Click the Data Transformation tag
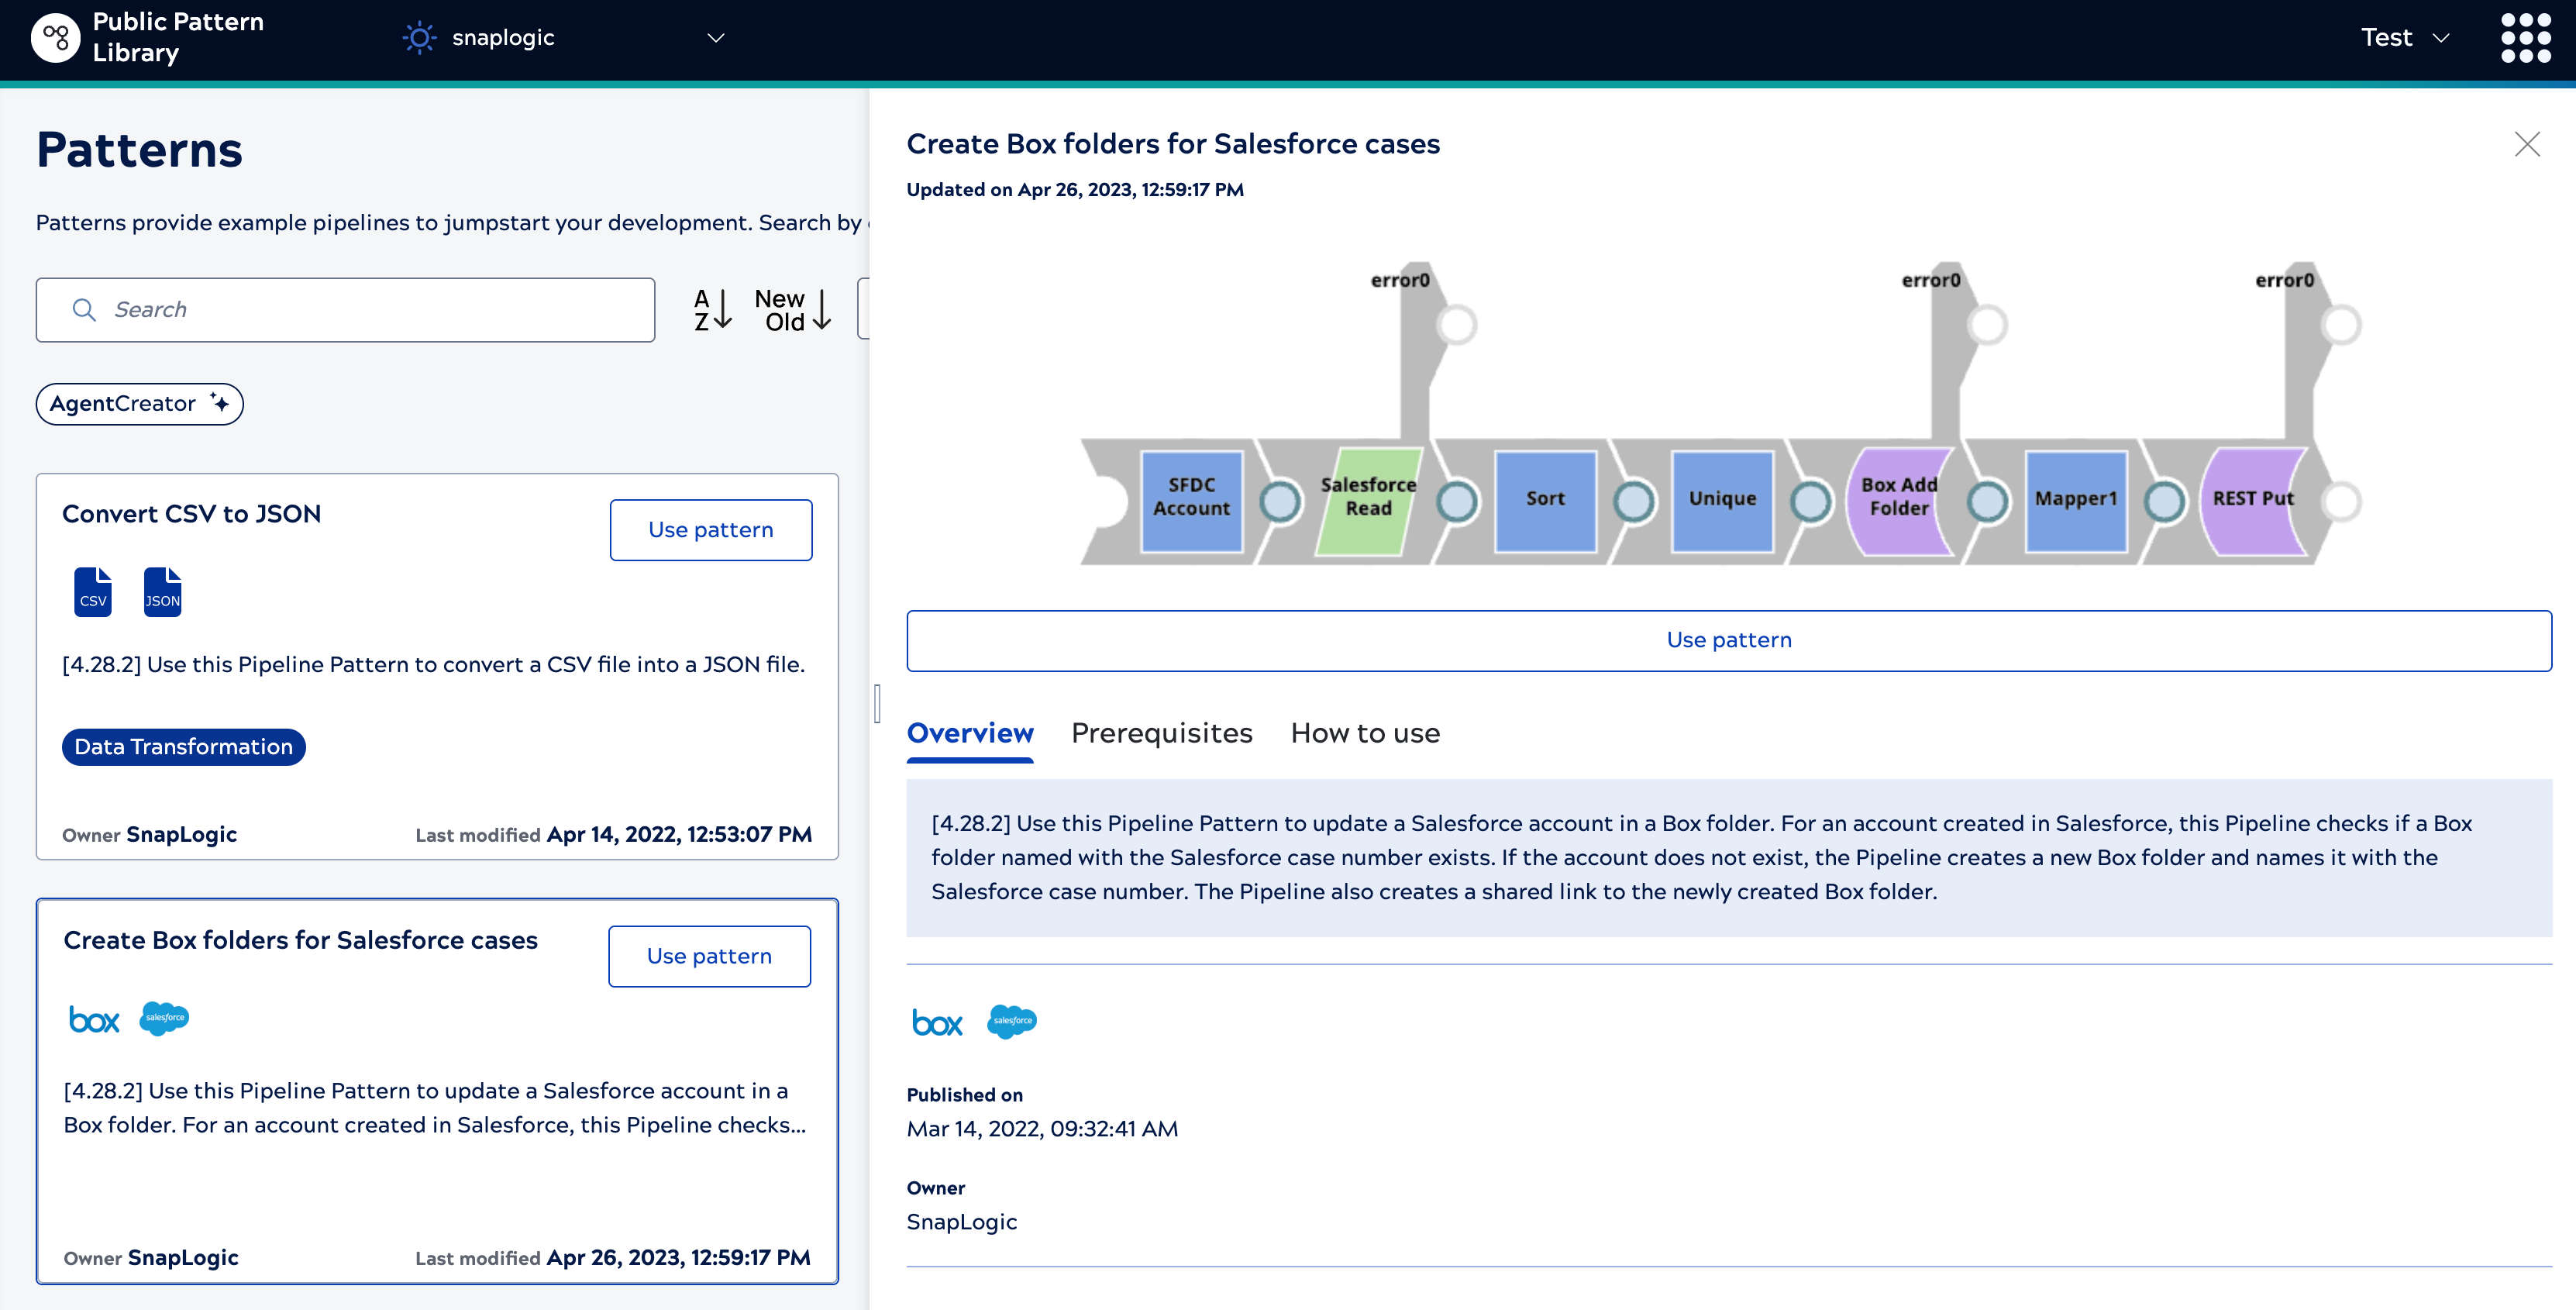Viewport: 2576px width, 1310px height. 183,747
